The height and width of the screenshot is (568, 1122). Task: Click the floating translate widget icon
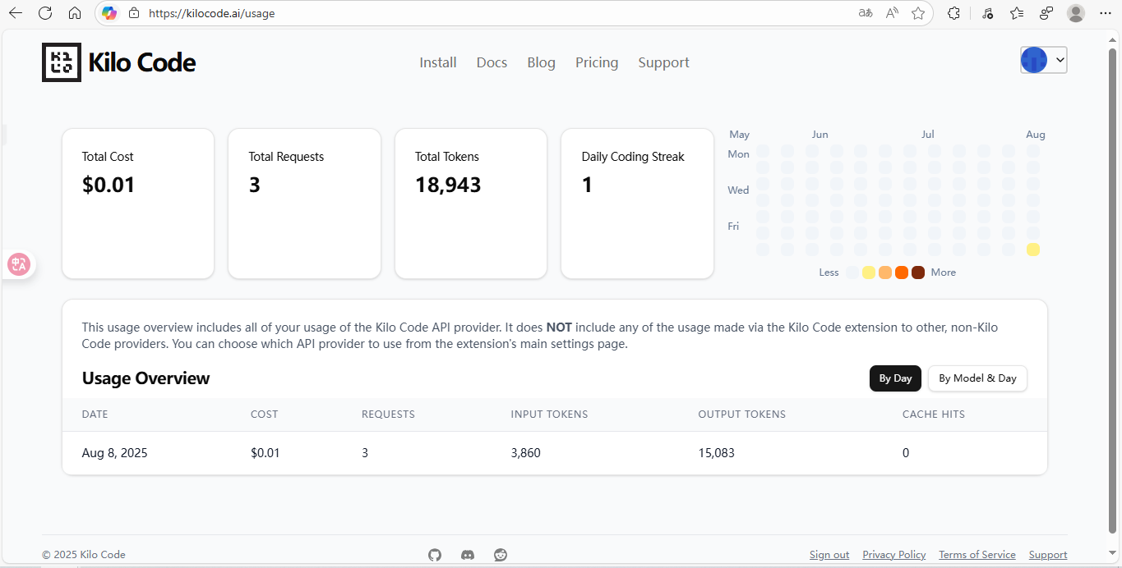(x=18, y=264)
